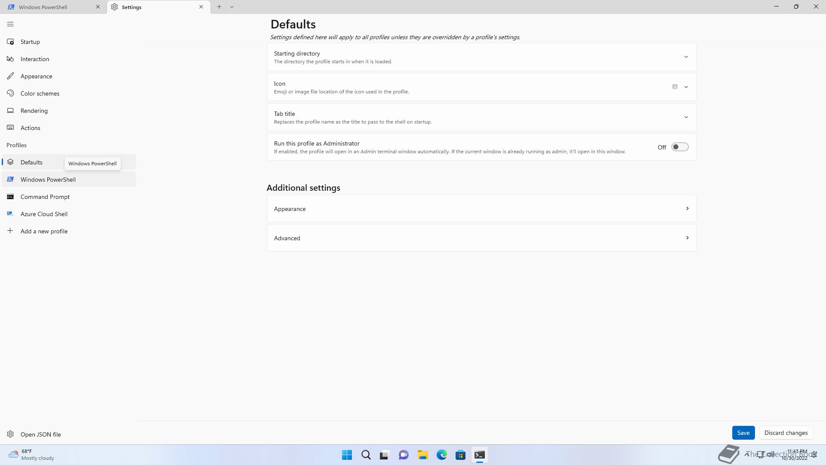Open taskbar Search
Viewport: 826px width, 465px height.
click(x=366, y=455)
